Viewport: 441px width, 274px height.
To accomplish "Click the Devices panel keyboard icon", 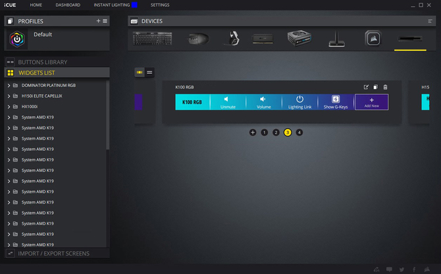I will [134, 21].
